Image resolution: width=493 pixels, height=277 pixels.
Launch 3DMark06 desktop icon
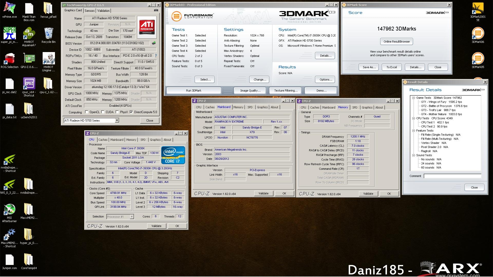(478, 35)
